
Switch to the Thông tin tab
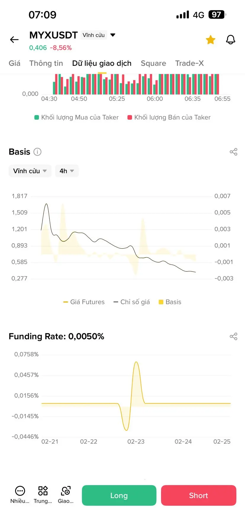coord(46,63)
